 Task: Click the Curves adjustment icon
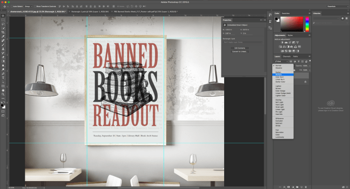290,42
